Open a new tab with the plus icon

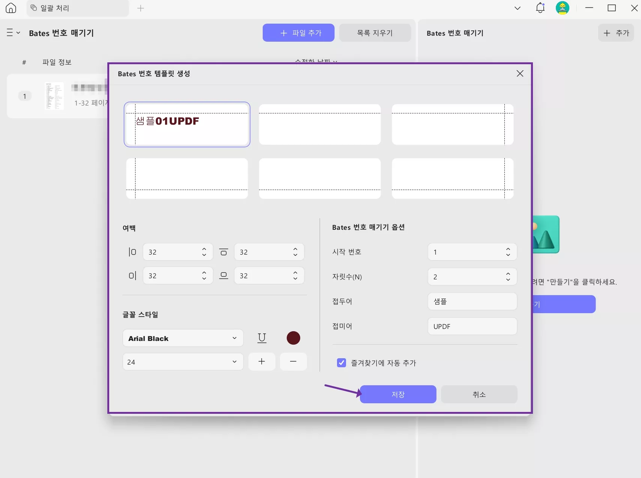tap(141, 8)
